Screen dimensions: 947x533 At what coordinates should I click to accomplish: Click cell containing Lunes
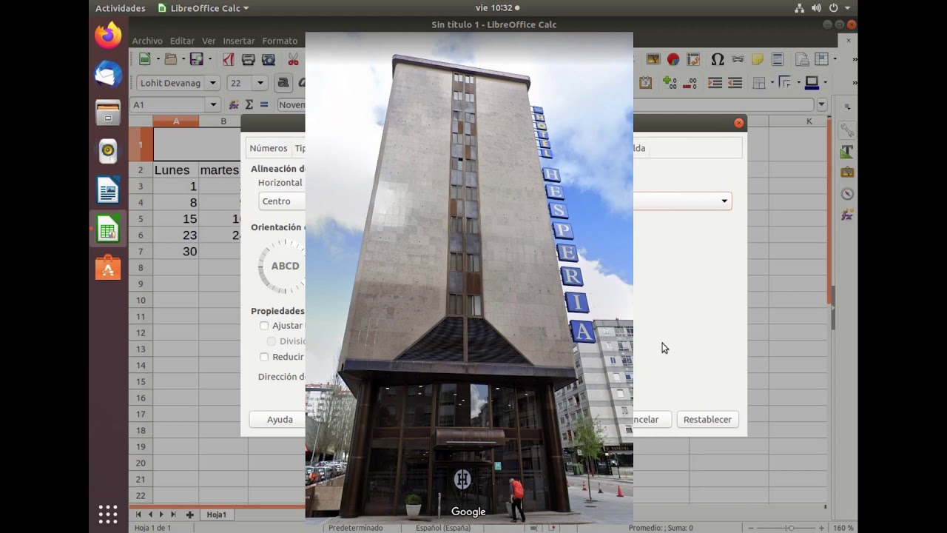(x=175, y=170)
